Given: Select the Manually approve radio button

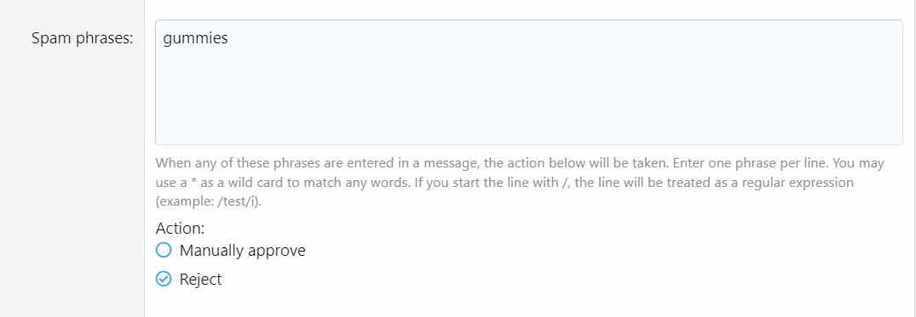Looking at the screenshot, I should point(164,251).
